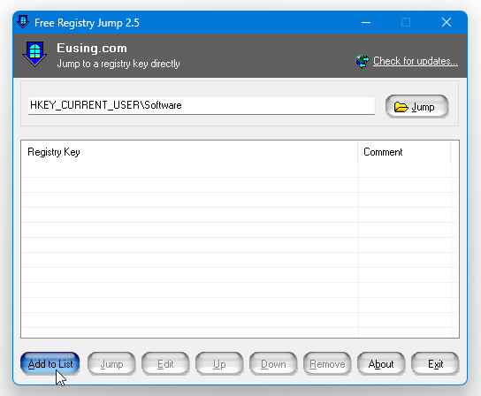The height and width of the screenshot is (396, 481).
Task: Click the Free Registry Jump title bar icon
Action: coord(23,22)
